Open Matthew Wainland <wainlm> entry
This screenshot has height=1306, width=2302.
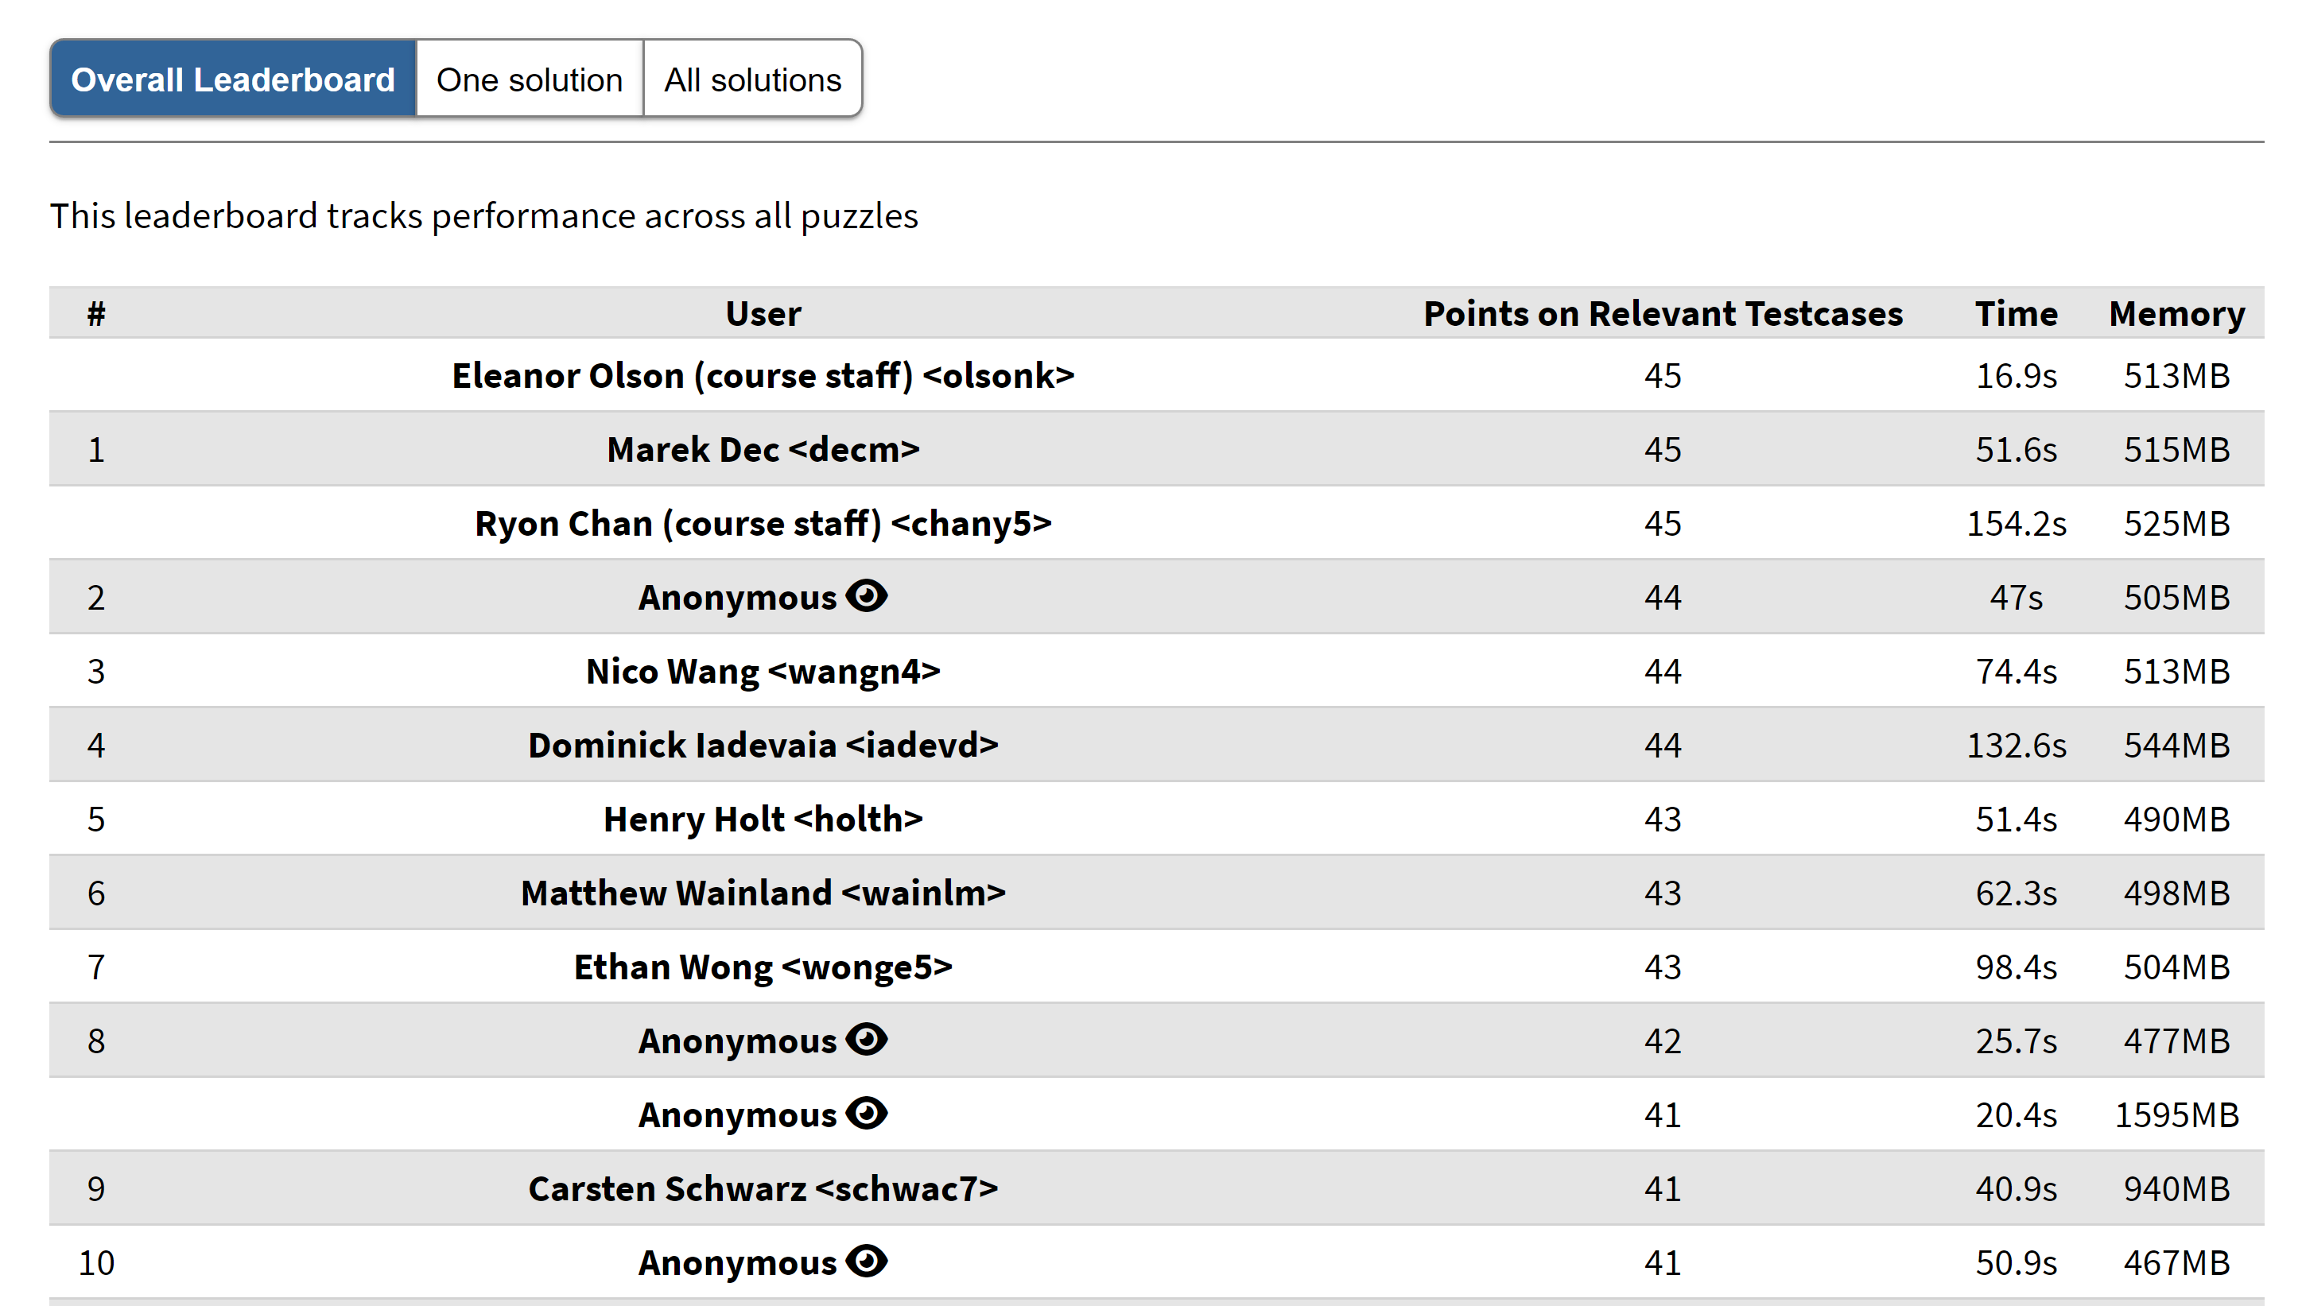[x=763, y=893]
